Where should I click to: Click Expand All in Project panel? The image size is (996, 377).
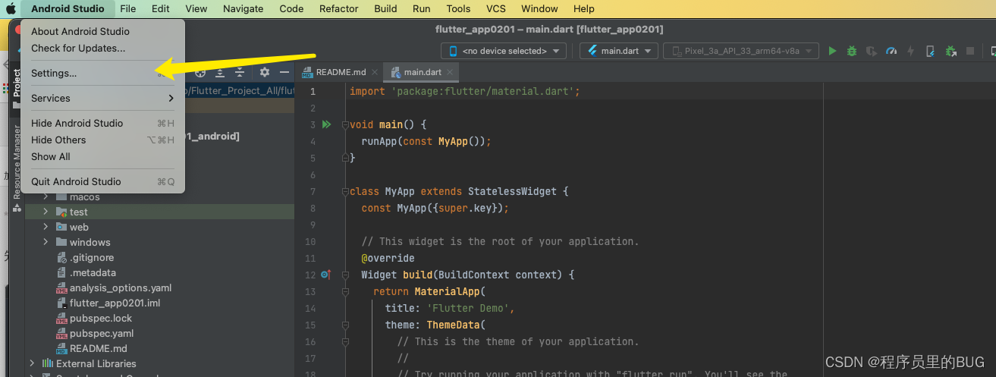point(220,72)
